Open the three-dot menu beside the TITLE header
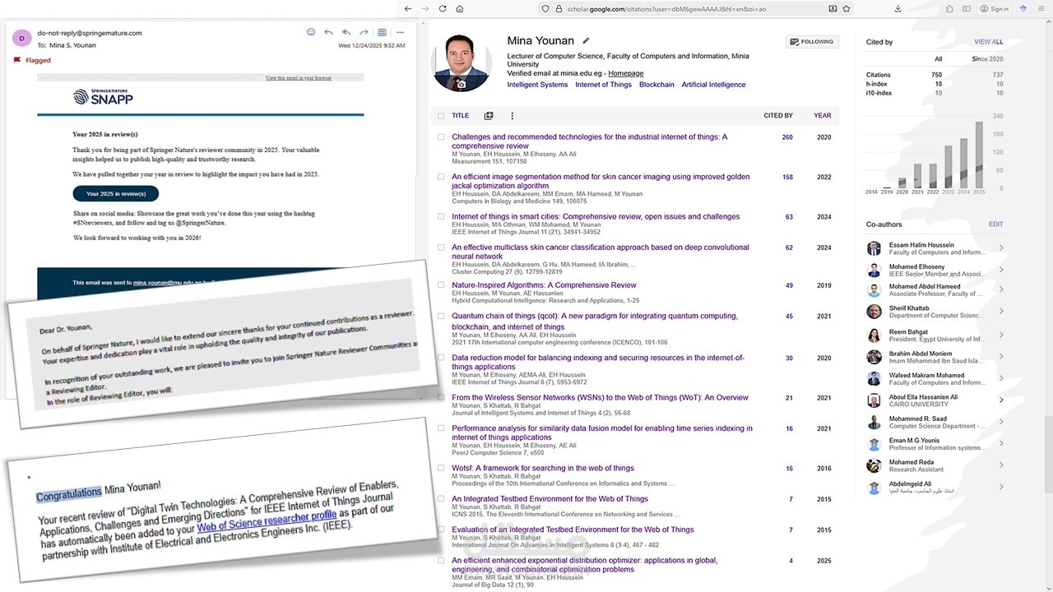The width and height of the screenshot is (1053, 592). (x=512, y=116)
